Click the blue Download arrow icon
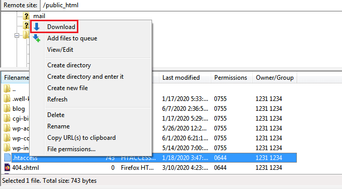 tap(37, 27)
